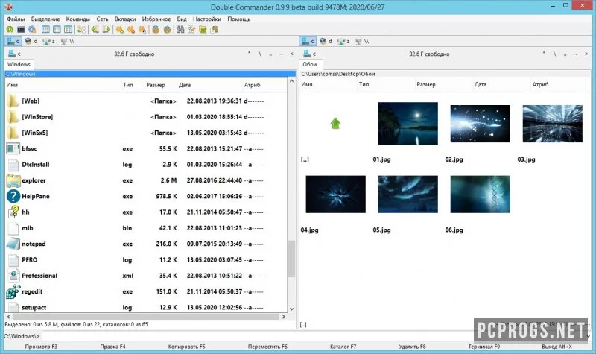
Task: Select drive c in right drive bar
Action: pos(308,41)
